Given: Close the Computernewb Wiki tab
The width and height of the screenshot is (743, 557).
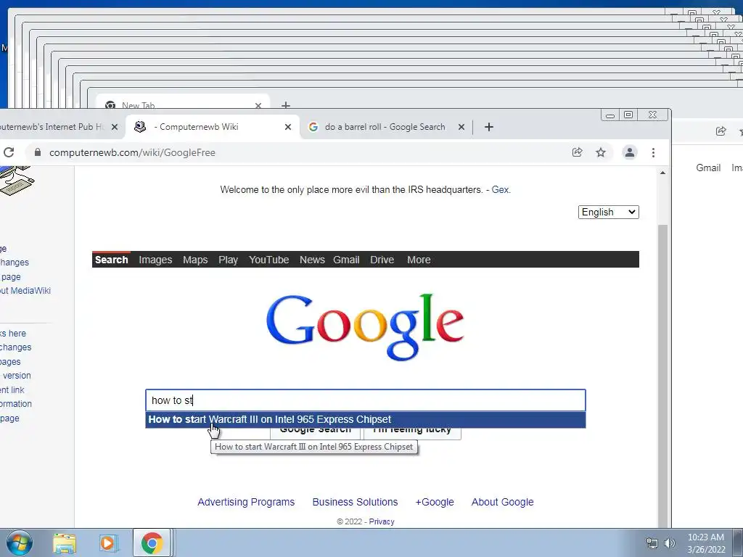Looking at the screenshot, I should tap(287, 127).
